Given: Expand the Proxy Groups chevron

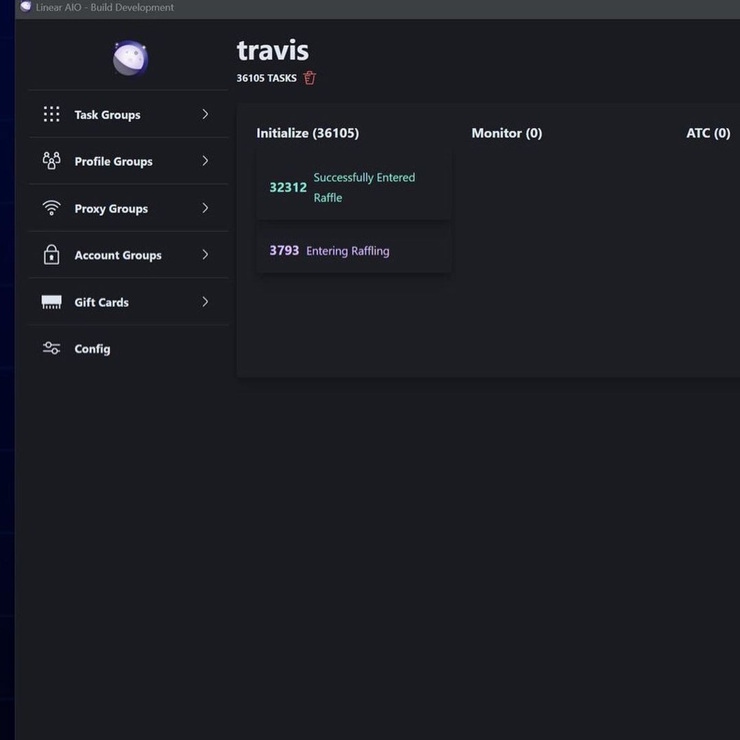Looking at the screenshot, I should click(205, 208).
